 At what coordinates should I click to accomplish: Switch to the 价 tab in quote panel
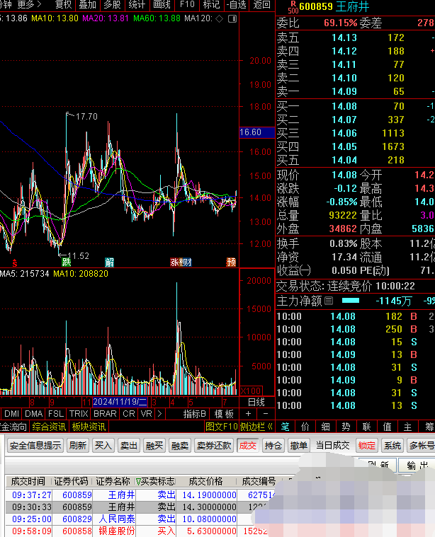pyautogui.click(x=305, y=427)
